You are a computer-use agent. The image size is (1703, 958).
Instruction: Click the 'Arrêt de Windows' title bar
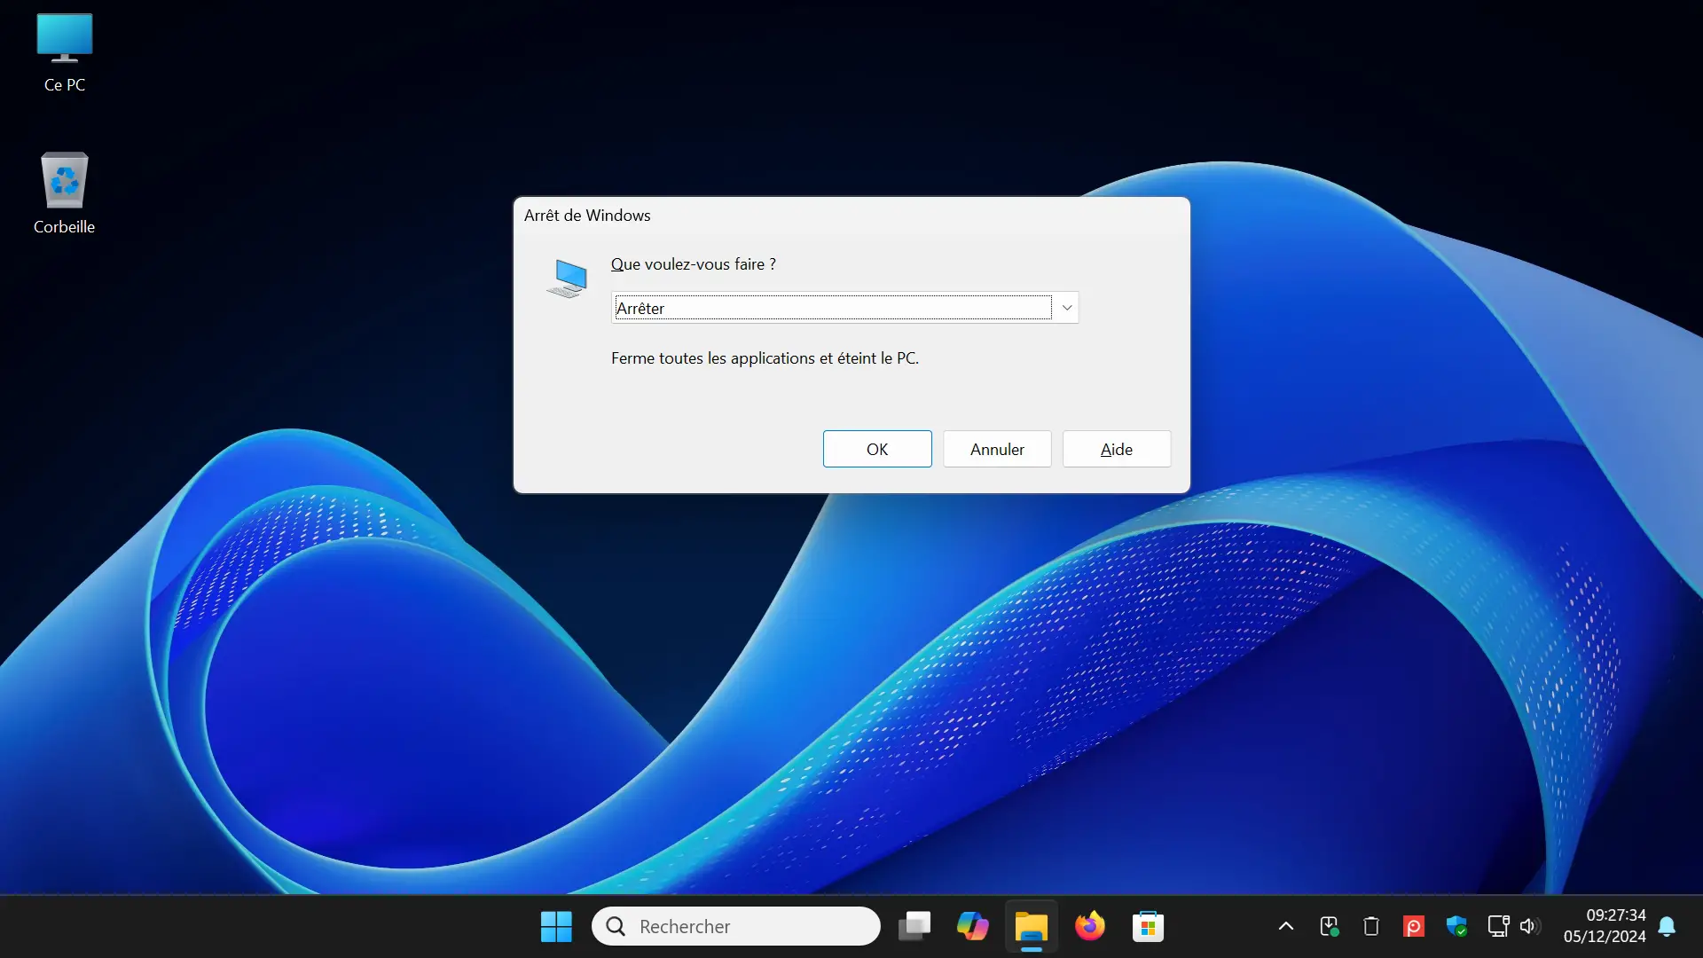[851, 216]
